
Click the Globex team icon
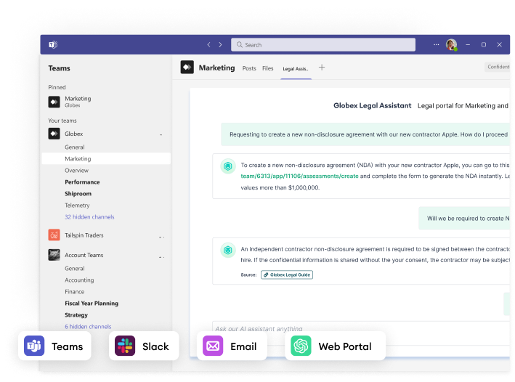(x=54, y=134)
